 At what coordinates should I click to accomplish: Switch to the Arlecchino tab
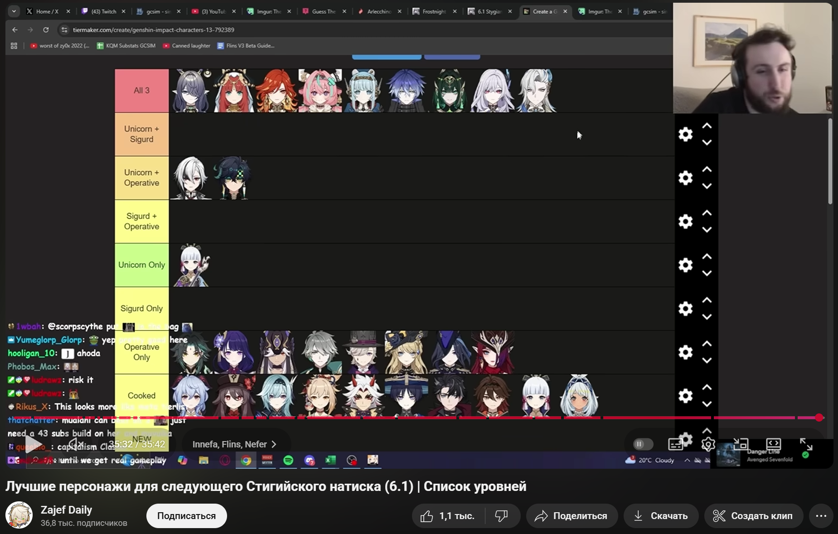(379, 11)
